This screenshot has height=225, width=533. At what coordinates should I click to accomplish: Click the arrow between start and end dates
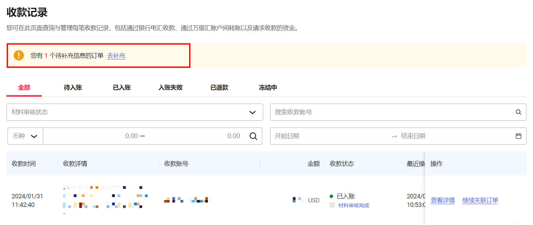pos(394,136)
